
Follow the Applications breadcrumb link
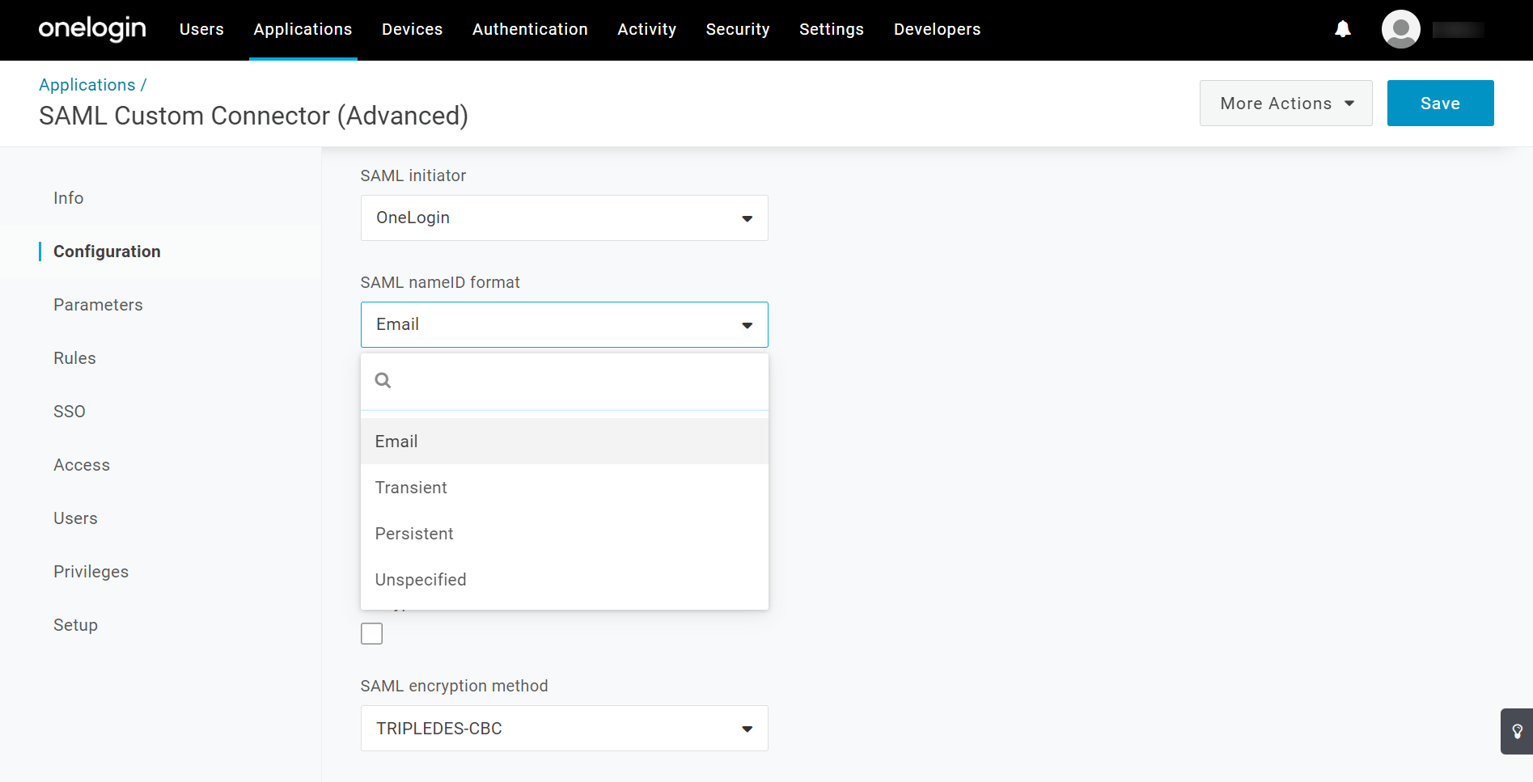[87, 84]
